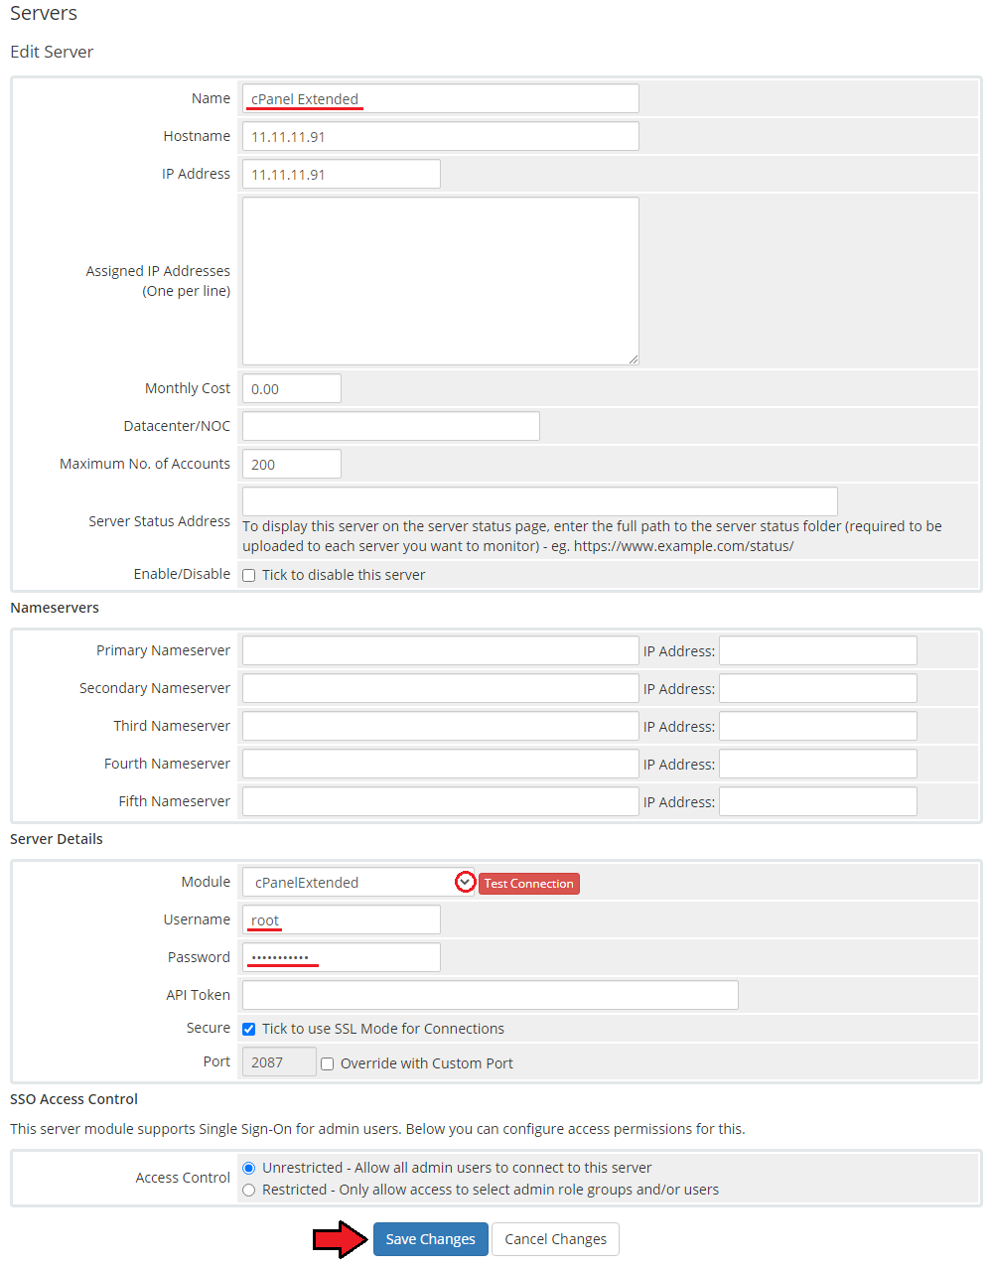Click the Maximum No. of Accounts field
The width and height of the screenshot is (991, 1268).
pos(291,464)
